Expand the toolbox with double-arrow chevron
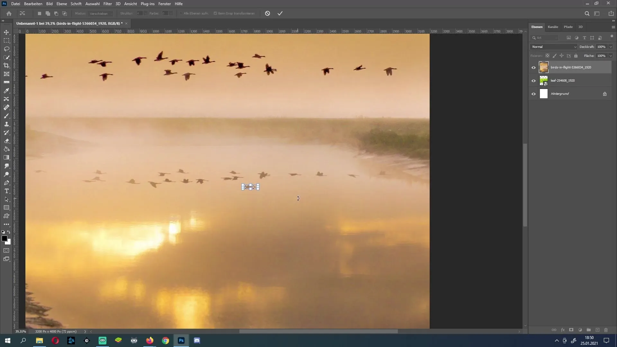Image resolution: width=617 pixels, height=347 pixels. point(3,21)
